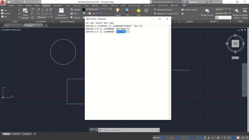
Task: Switch to the Parametric ribbon tab
Action: [x=58, y=5]
